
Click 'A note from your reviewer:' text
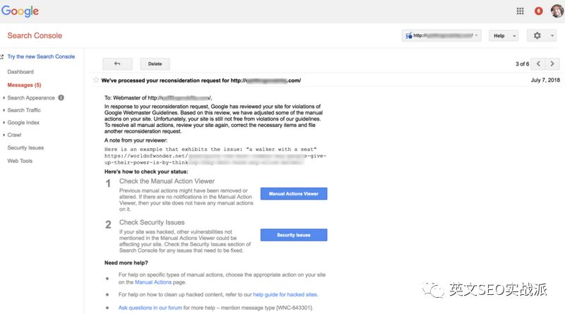[136, 140]
